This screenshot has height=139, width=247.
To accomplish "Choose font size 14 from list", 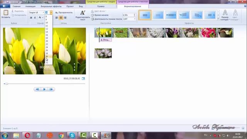I will click(x=47, y=32).
